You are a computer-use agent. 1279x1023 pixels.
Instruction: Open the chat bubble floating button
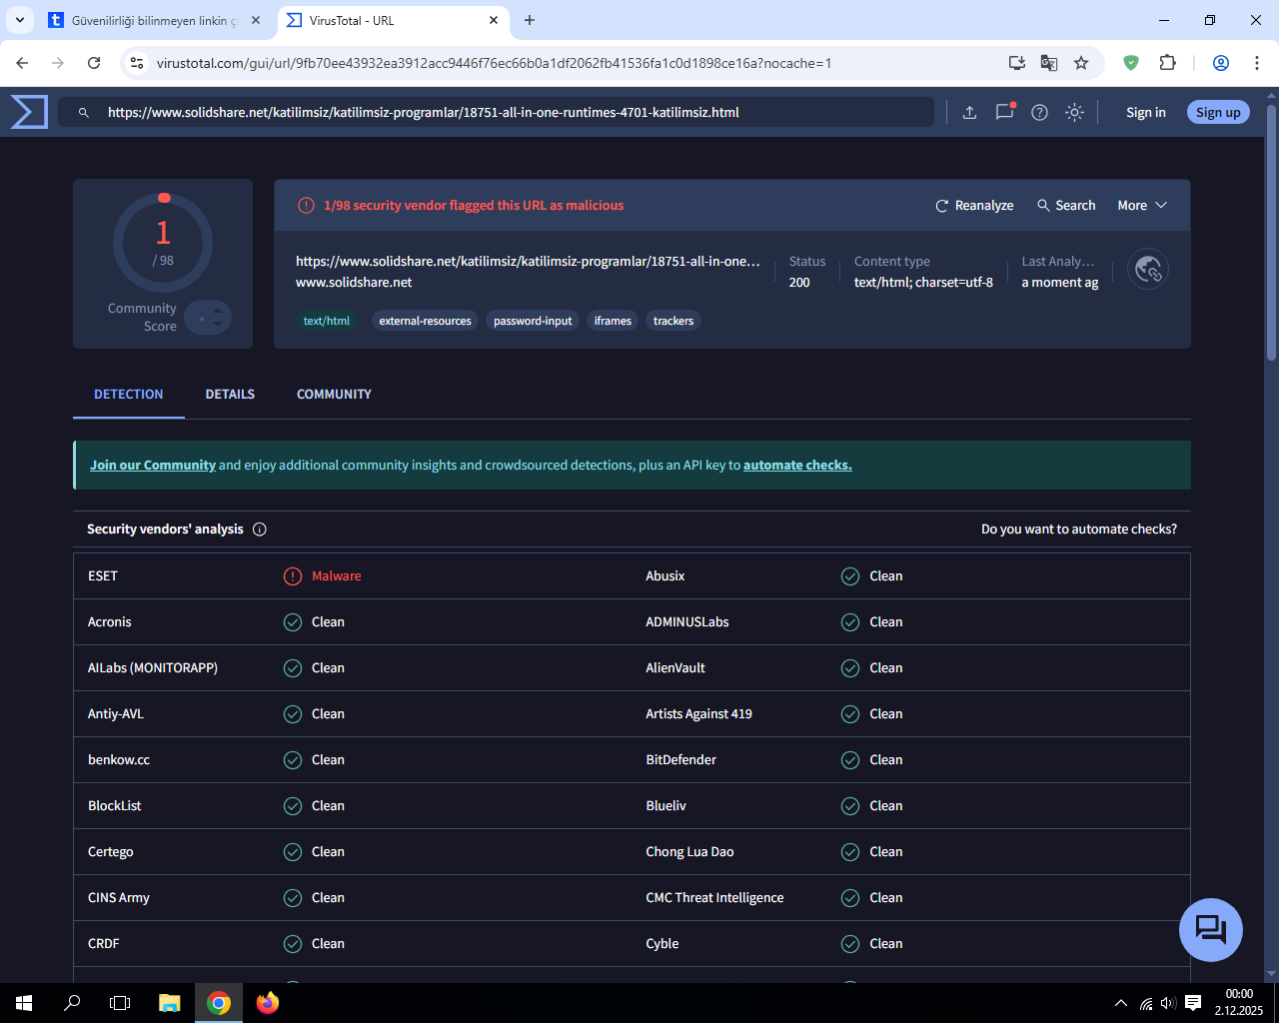1211,930
